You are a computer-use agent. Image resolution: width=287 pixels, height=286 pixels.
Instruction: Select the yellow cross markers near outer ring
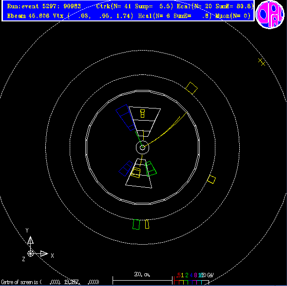click(262, 62)
